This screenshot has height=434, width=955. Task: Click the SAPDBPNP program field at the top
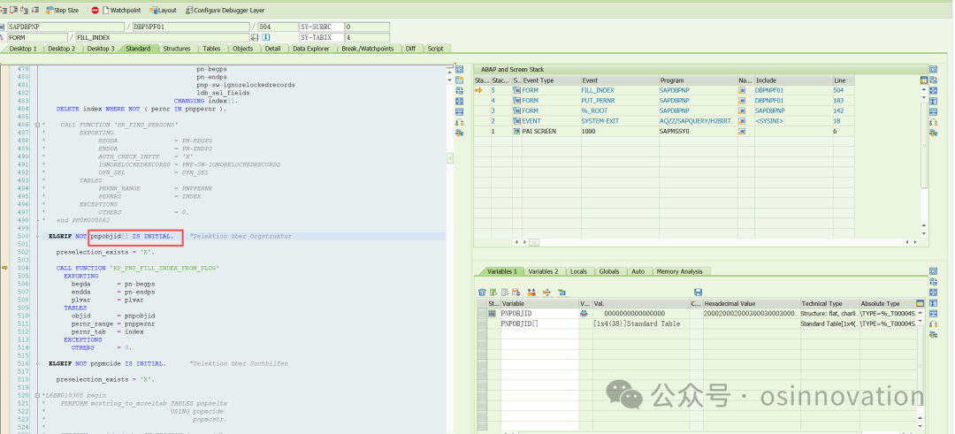pyautogui.click(x=66, y=27)
